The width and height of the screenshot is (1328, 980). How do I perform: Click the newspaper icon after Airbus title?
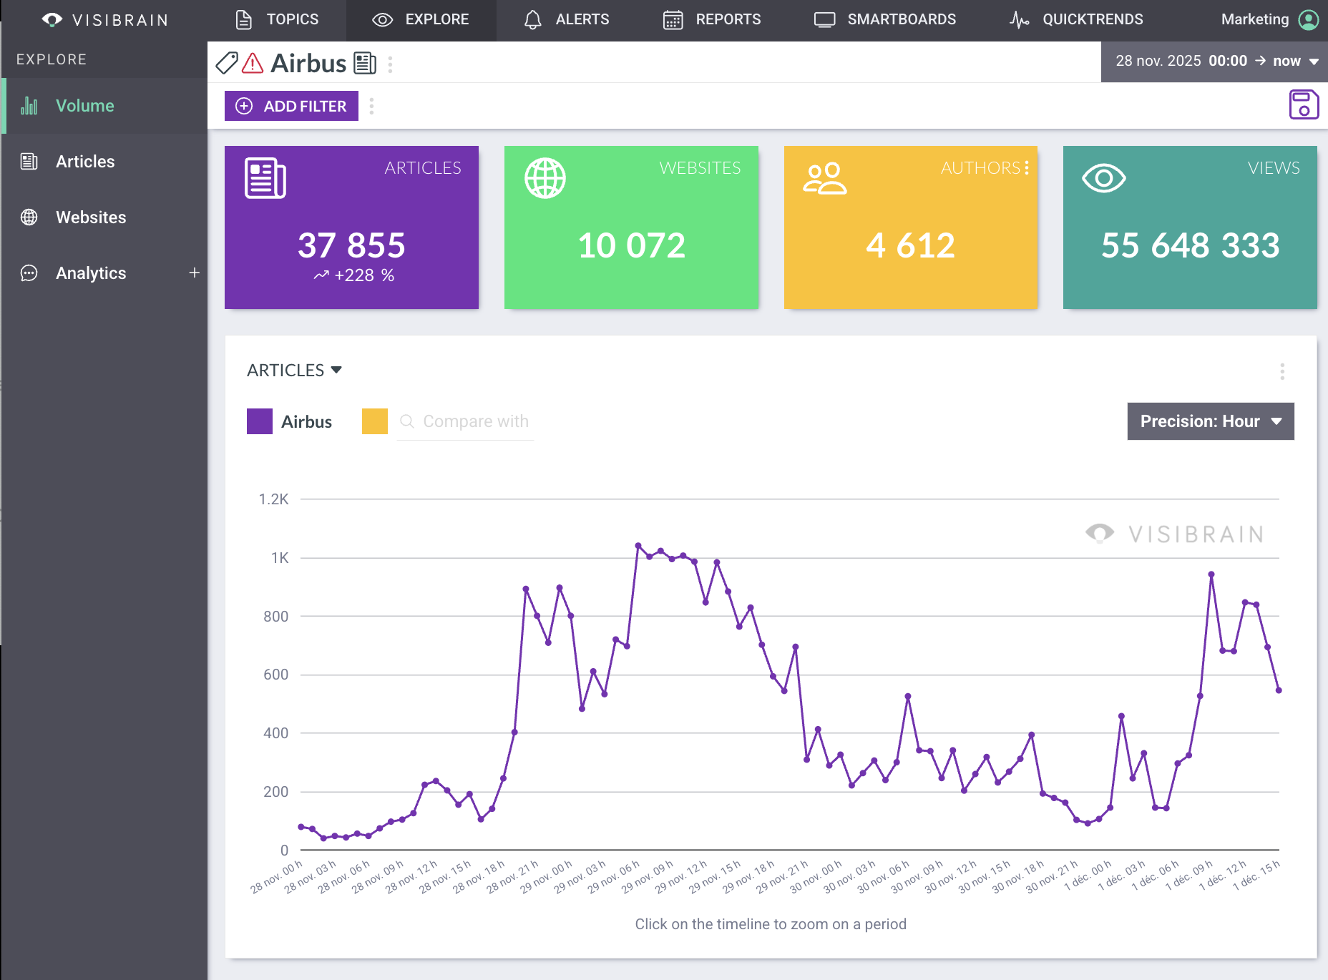(365, 64)
